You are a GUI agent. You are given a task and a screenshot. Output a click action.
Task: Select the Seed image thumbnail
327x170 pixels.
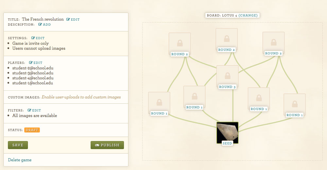pyautogui.click(x=227, y=133)
